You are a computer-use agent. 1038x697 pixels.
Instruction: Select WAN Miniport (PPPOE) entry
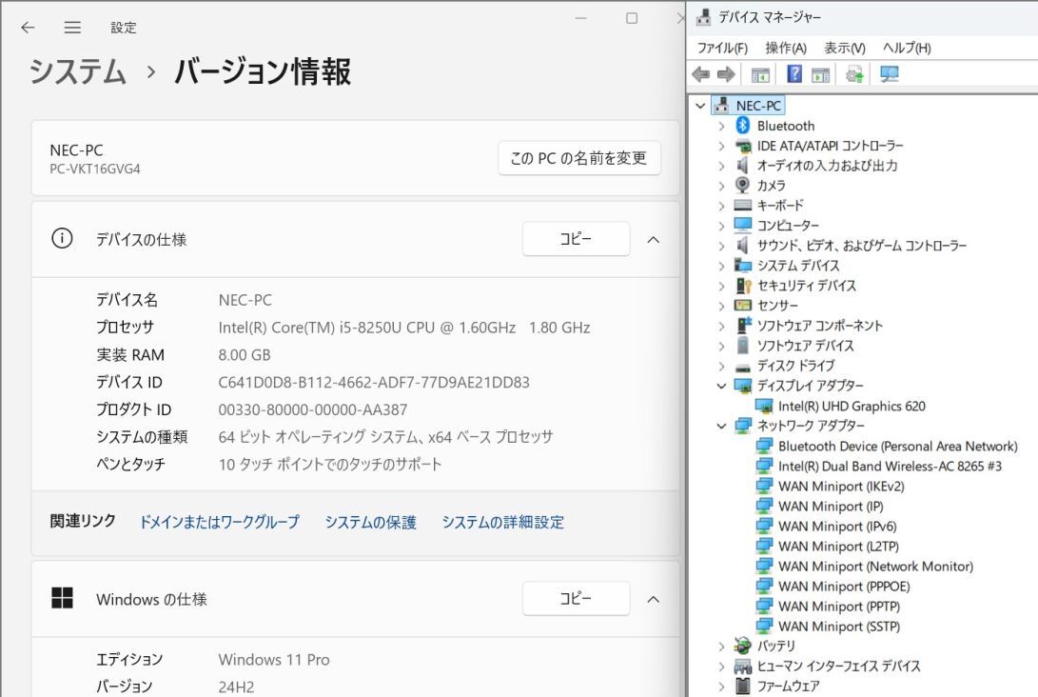pos(844,587)
